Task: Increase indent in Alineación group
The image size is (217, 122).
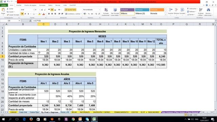Action: tap(62, 14)
